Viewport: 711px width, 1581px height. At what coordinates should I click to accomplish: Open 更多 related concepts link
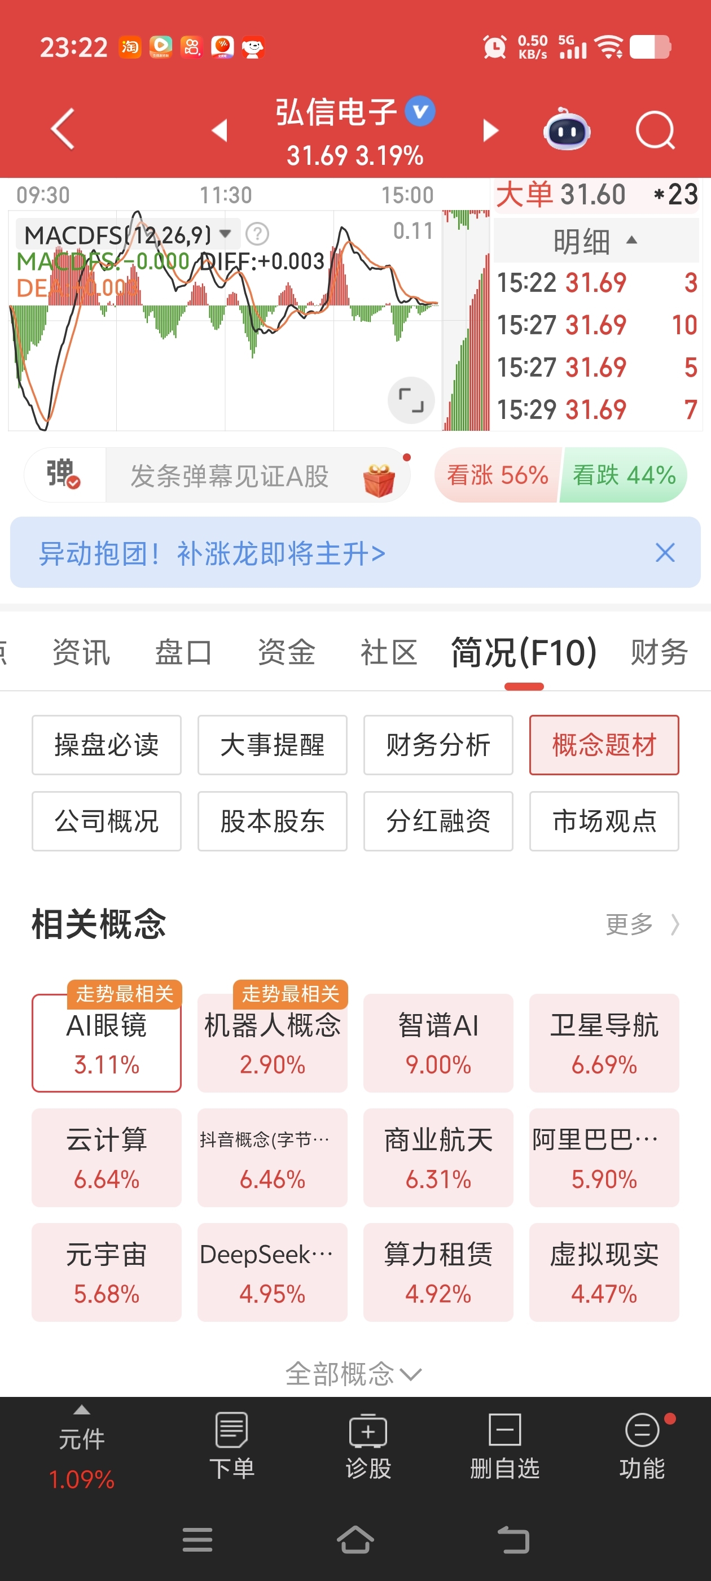tap(642, 924)
